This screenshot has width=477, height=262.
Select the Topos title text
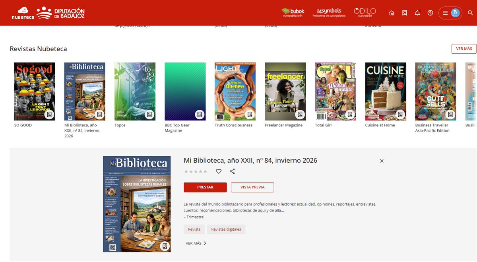(x=120, y=125)
